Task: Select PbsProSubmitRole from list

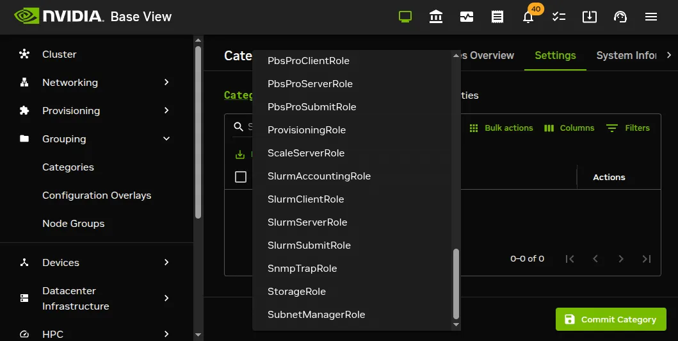Action: click(353, 107)
